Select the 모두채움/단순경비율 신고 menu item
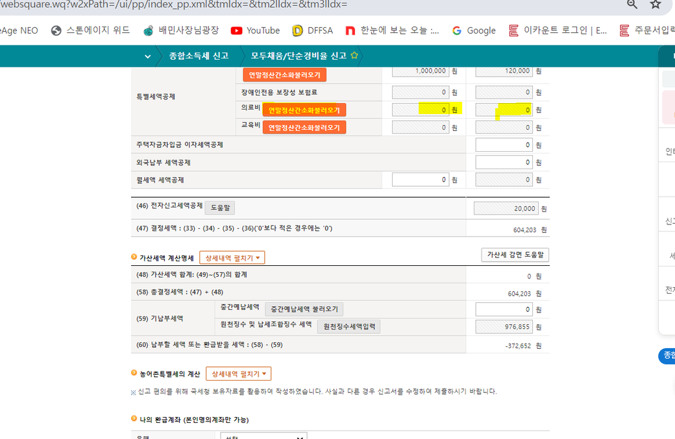Screen dimensions: 675x439 point(299,56)
